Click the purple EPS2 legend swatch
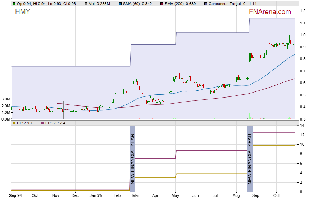The height and width of the screenshot is (203, 309). pyautogui.click(x=42, y=123)
